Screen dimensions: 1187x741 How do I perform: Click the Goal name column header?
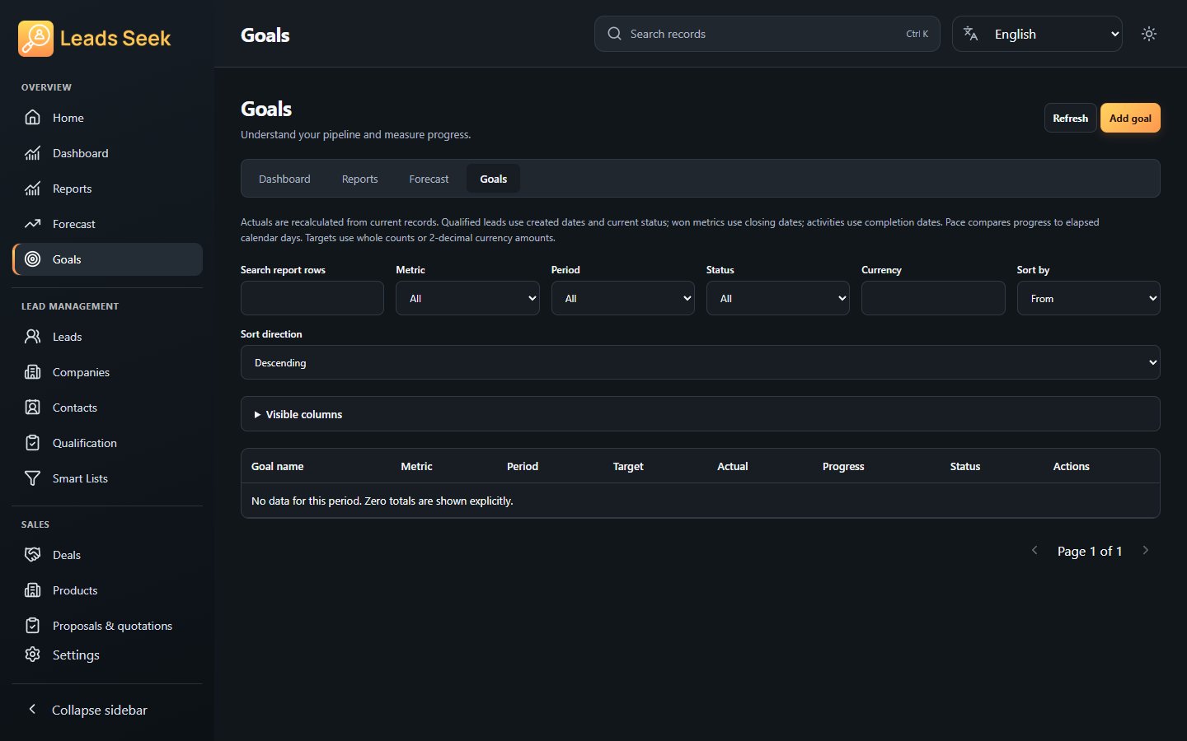tap(278, 466)
